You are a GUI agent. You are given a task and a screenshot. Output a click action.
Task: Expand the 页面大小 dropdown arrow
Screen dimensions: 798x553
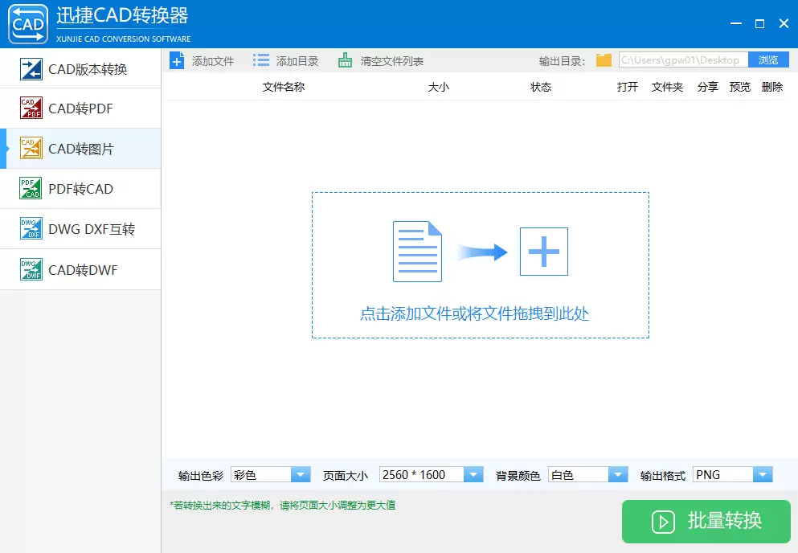pyautogui.click(x=473, y=474)
